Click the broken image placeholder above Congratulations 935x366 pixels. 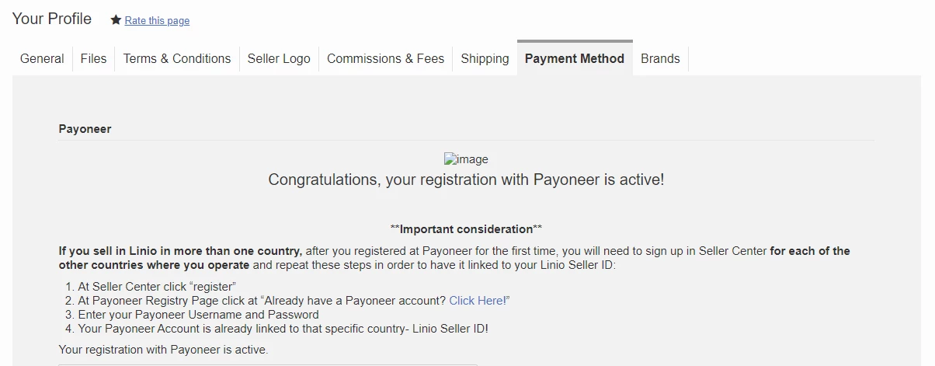tap(466, 159)
